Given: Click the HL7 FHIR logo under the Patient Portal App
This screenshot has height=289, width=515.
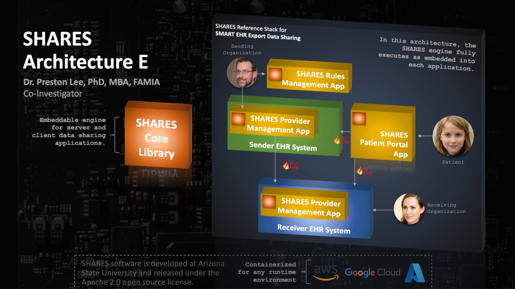Looking at the screenshot, I should point(364,170).
